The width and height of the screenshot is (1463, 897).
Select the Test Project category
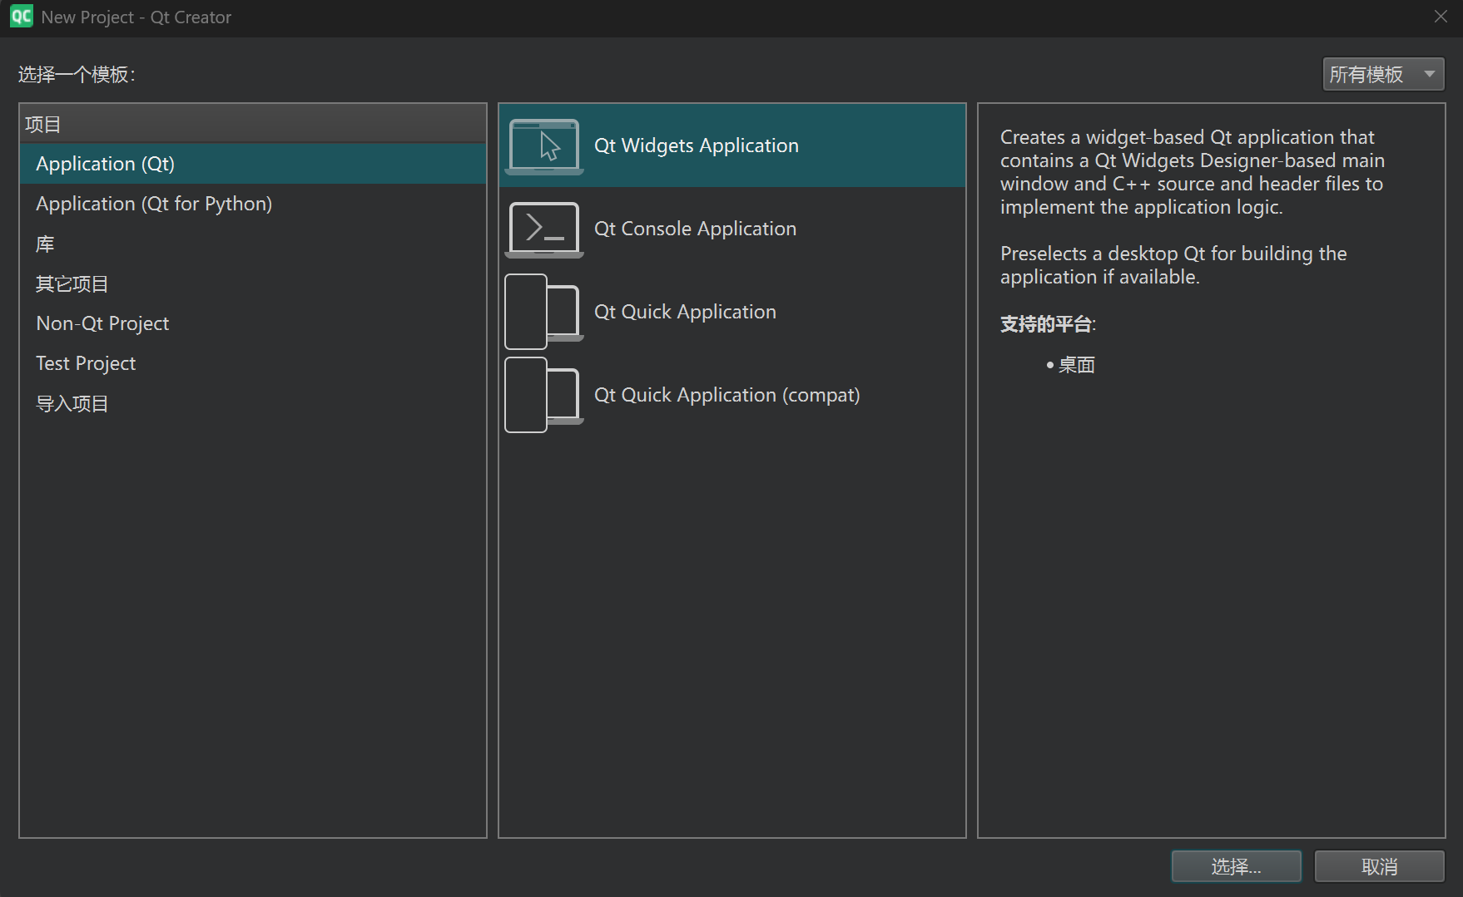253,363
